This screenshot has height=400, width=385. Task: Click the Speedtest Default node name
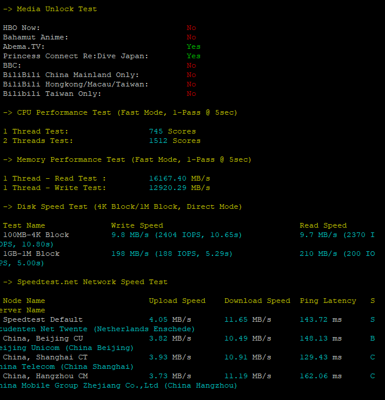click(x=43, y=319)
